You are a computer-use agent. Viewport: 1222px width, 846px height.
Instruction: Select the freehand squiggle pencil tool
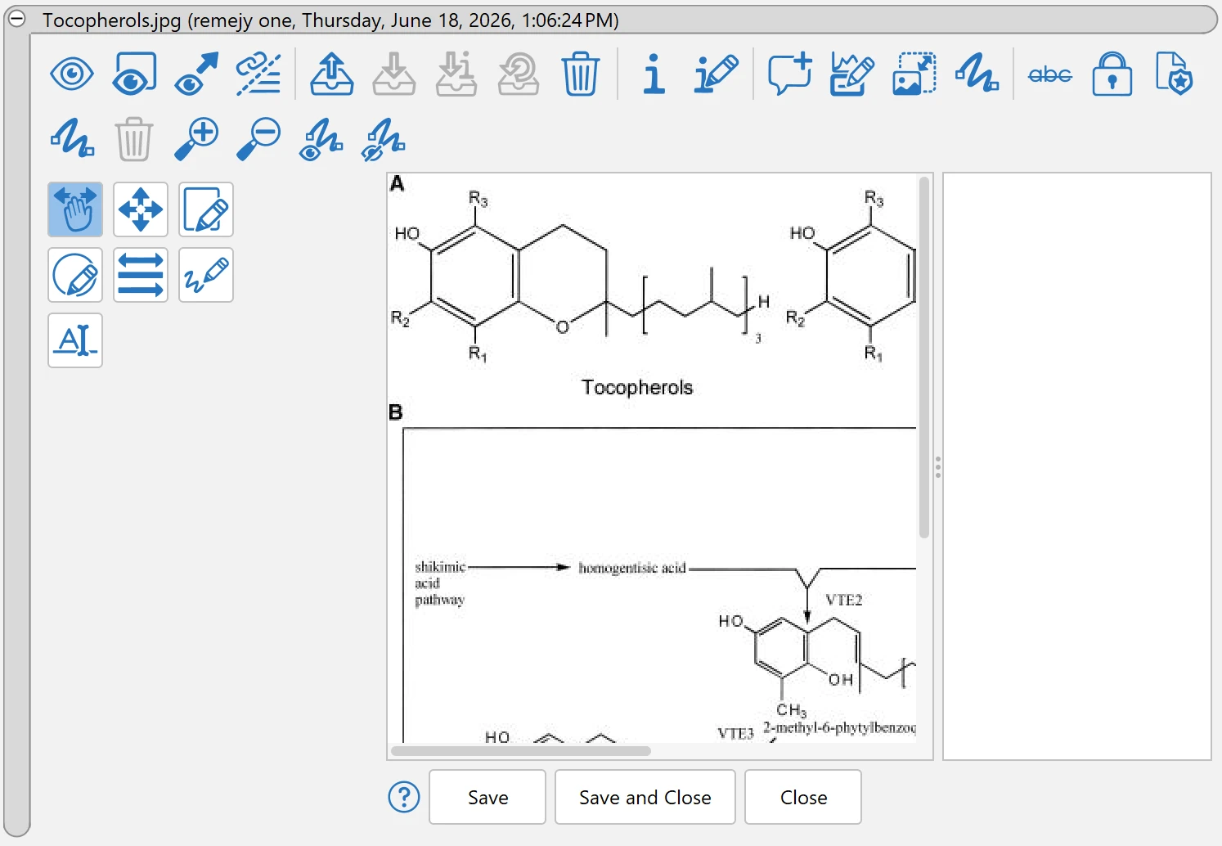pos(206,275)
